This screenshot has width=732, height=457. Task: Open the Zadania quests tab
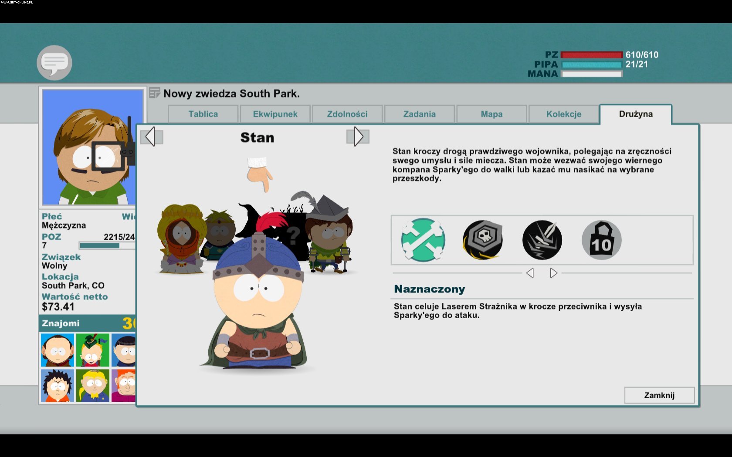pyautogui.click(x=419, y=114)
